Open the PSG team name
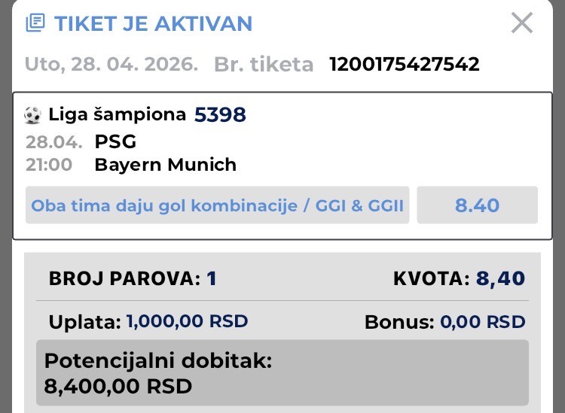565x413 pixels. [x=115, y=141]
